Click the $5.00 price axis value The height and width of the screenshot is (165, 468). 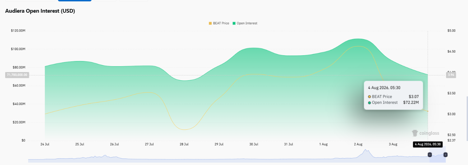click(x=452, y=31)
